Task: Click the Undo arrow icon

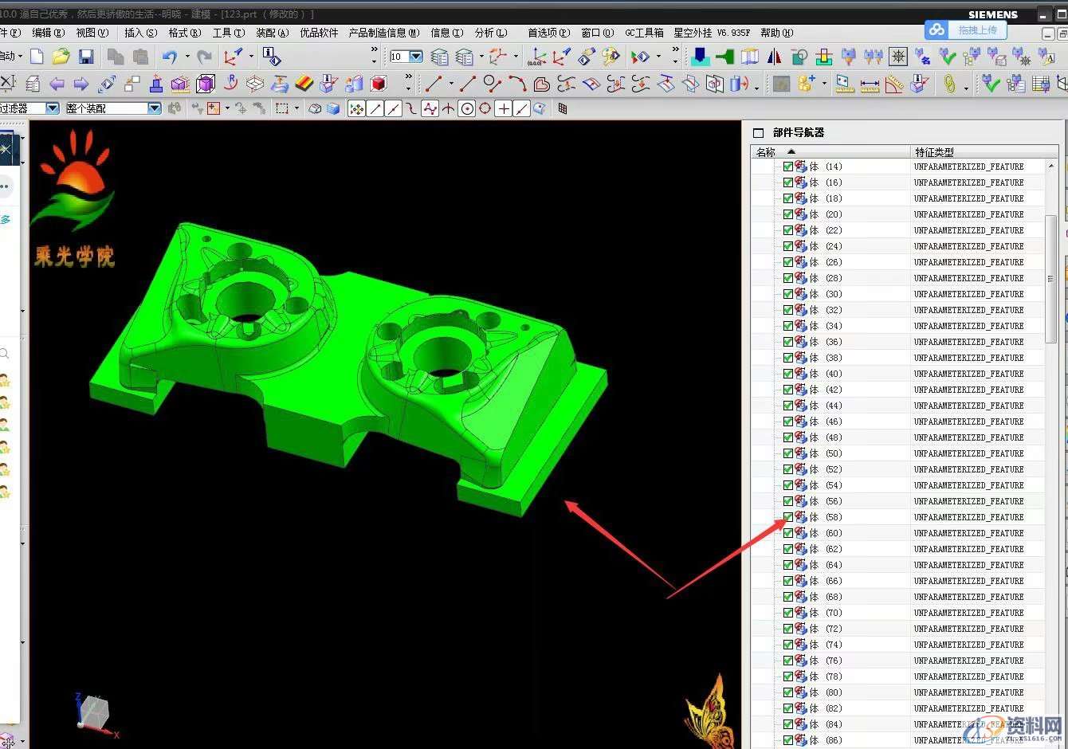Action: 170,57
